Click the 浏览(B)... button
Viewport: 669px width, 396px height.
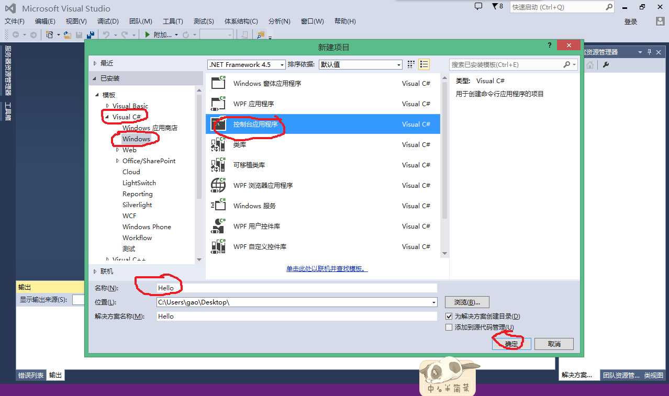point(467,302)
